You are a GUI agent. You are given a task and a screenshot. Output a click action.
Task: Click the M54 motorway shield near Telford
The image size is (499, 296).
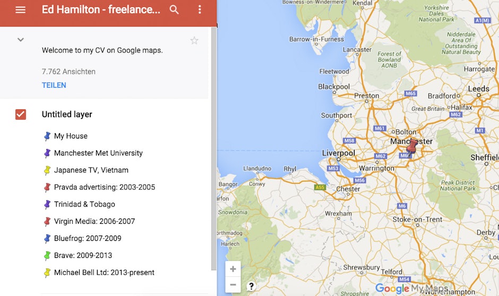404,279
